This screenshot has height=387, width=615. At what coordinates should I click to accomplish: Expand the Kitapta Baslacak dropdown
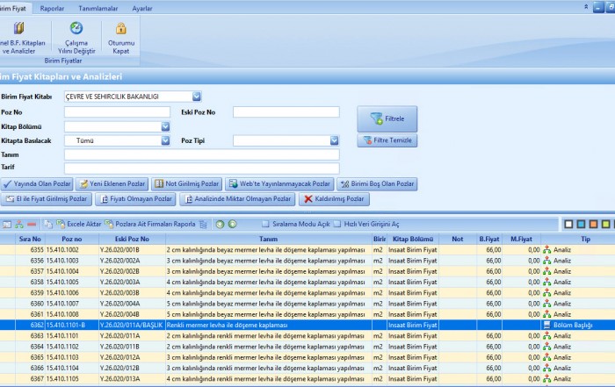point(165,140)
